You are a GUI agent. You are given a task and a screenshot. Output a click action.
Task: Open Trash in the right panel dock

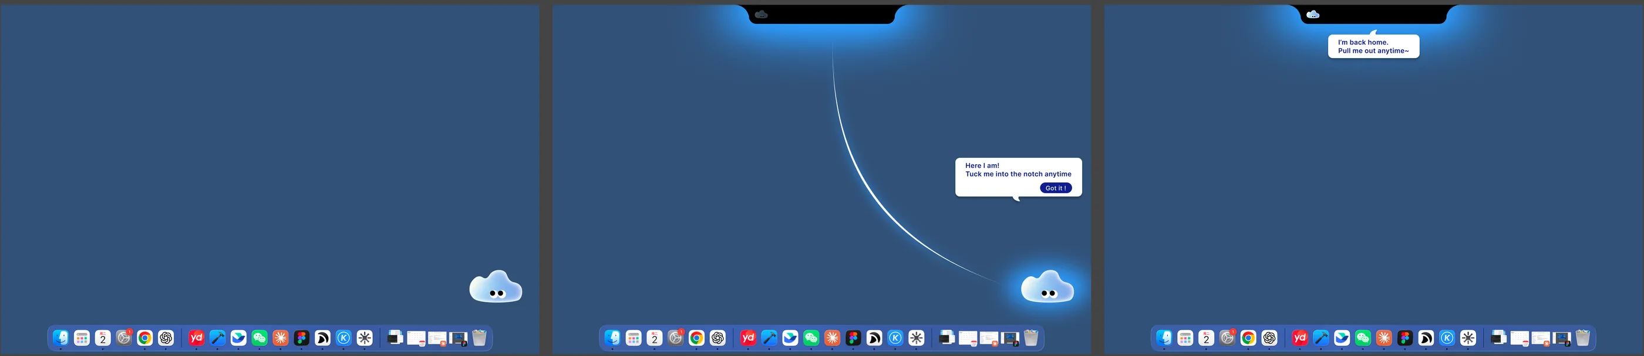pos(1583,337)
